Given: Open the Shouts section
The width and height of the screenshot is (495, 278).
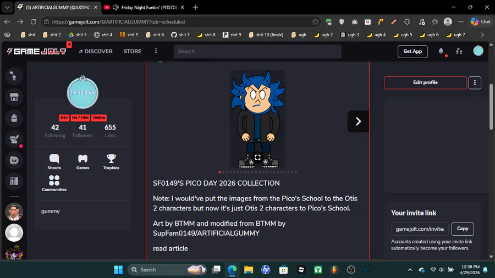Looking at the screenshot, I should (x=54, y=162).
